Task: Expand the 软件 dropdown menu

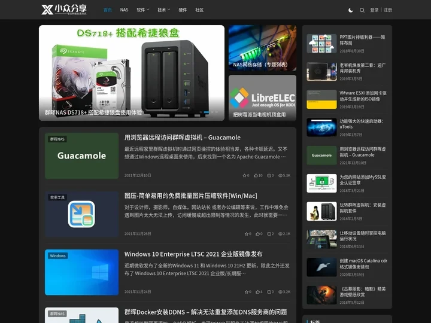Action: coord(143,10)
